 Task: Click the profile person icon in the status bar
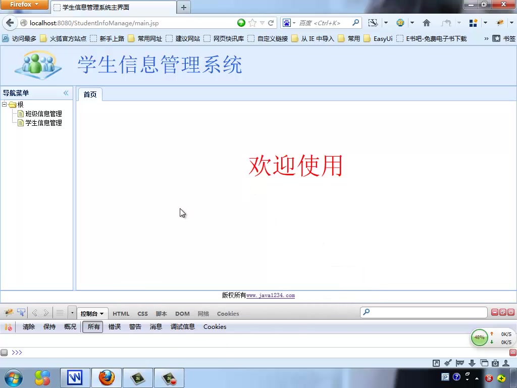[506, 363]
